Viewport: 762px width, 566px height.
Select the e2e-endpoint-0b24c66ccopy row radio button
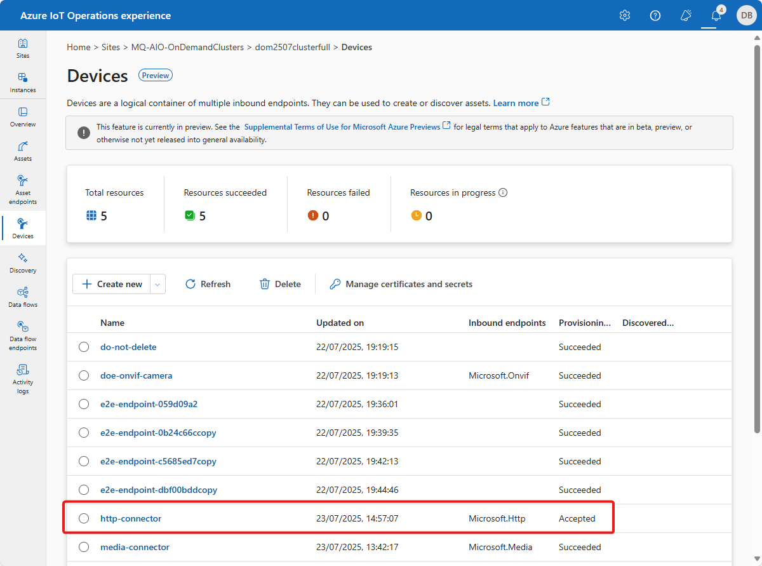[84, 433]
